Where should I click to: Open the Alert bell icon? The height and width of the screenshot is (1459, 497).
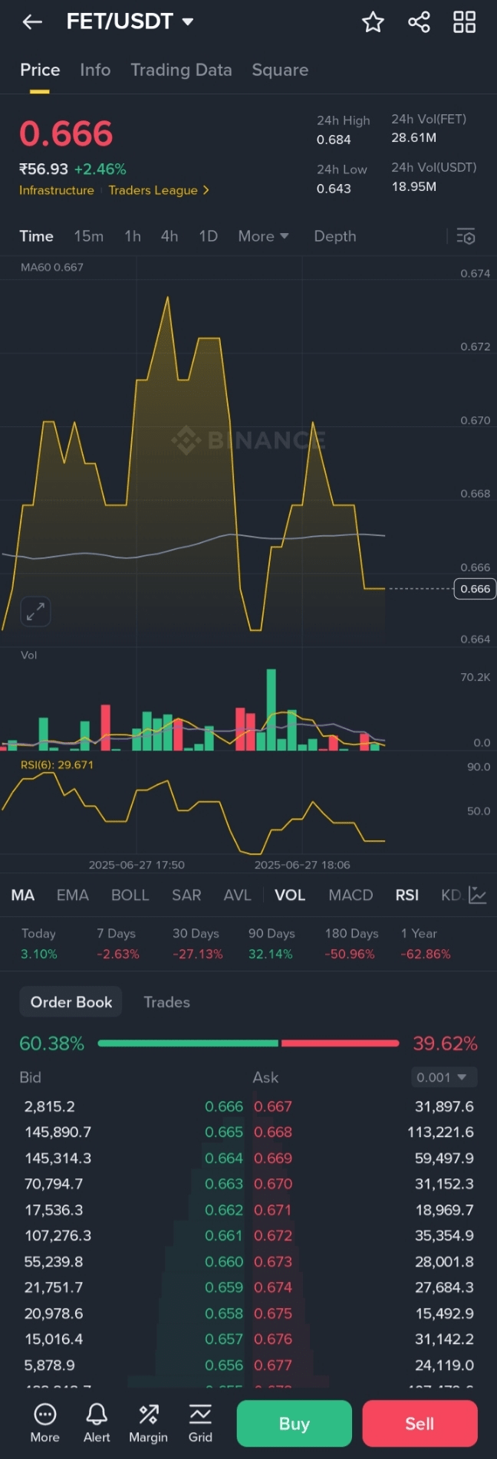(97, 1423)
